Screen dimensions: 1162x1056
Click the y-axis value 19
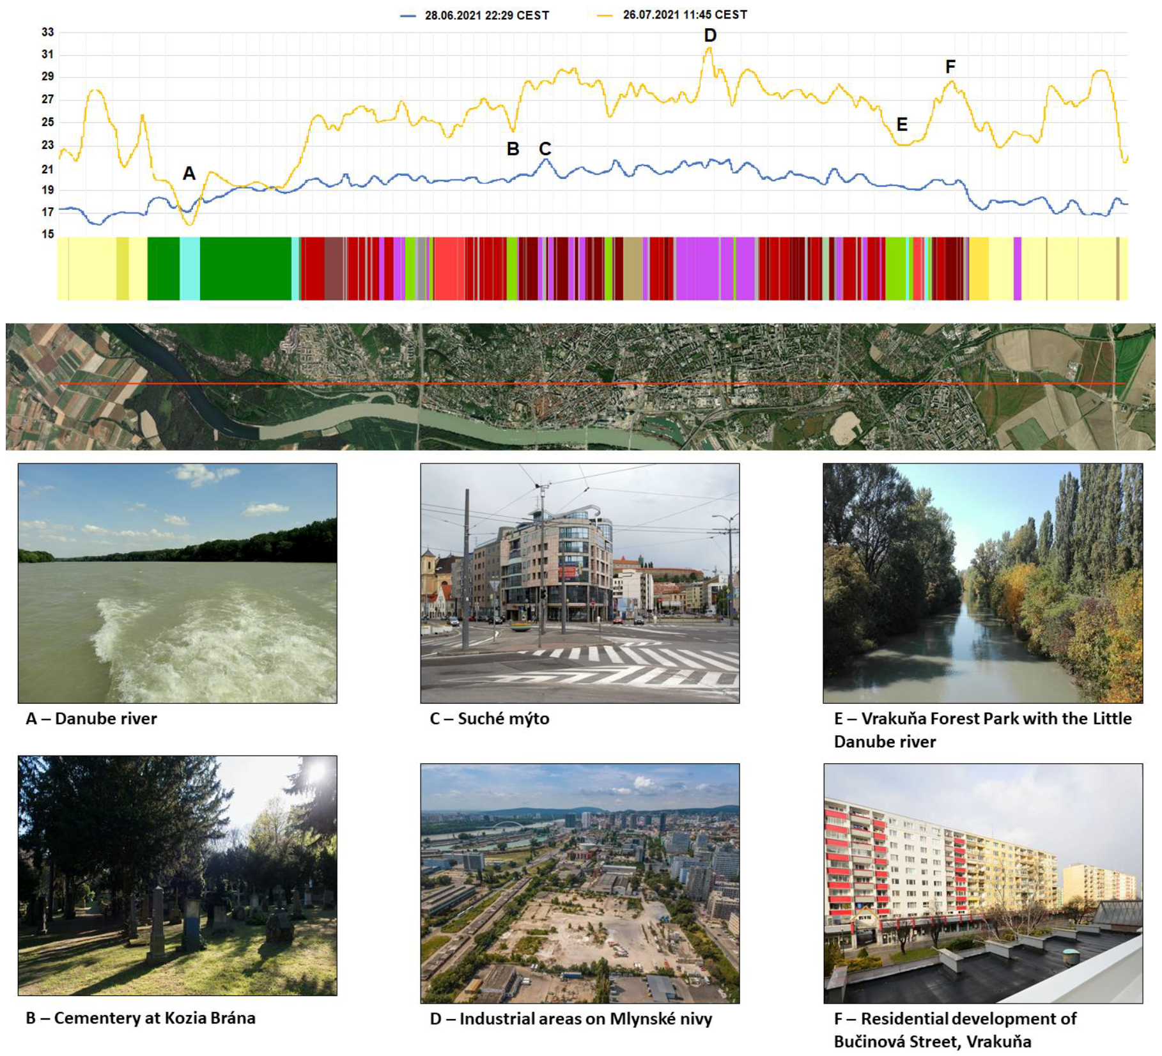tap(48, 190)
